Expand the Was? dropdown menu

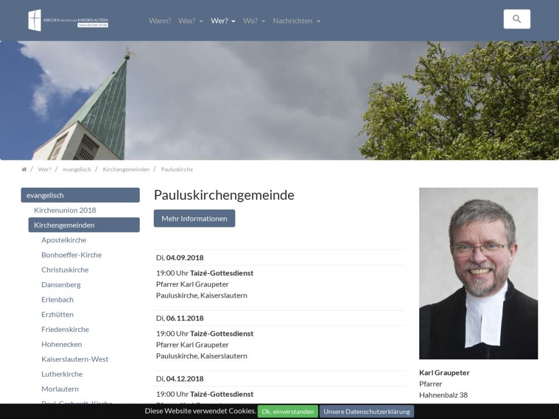click(191, 21)
